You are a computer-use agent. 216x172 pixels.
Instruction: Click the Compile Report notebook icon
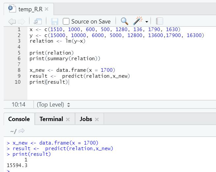pos(159,21)
